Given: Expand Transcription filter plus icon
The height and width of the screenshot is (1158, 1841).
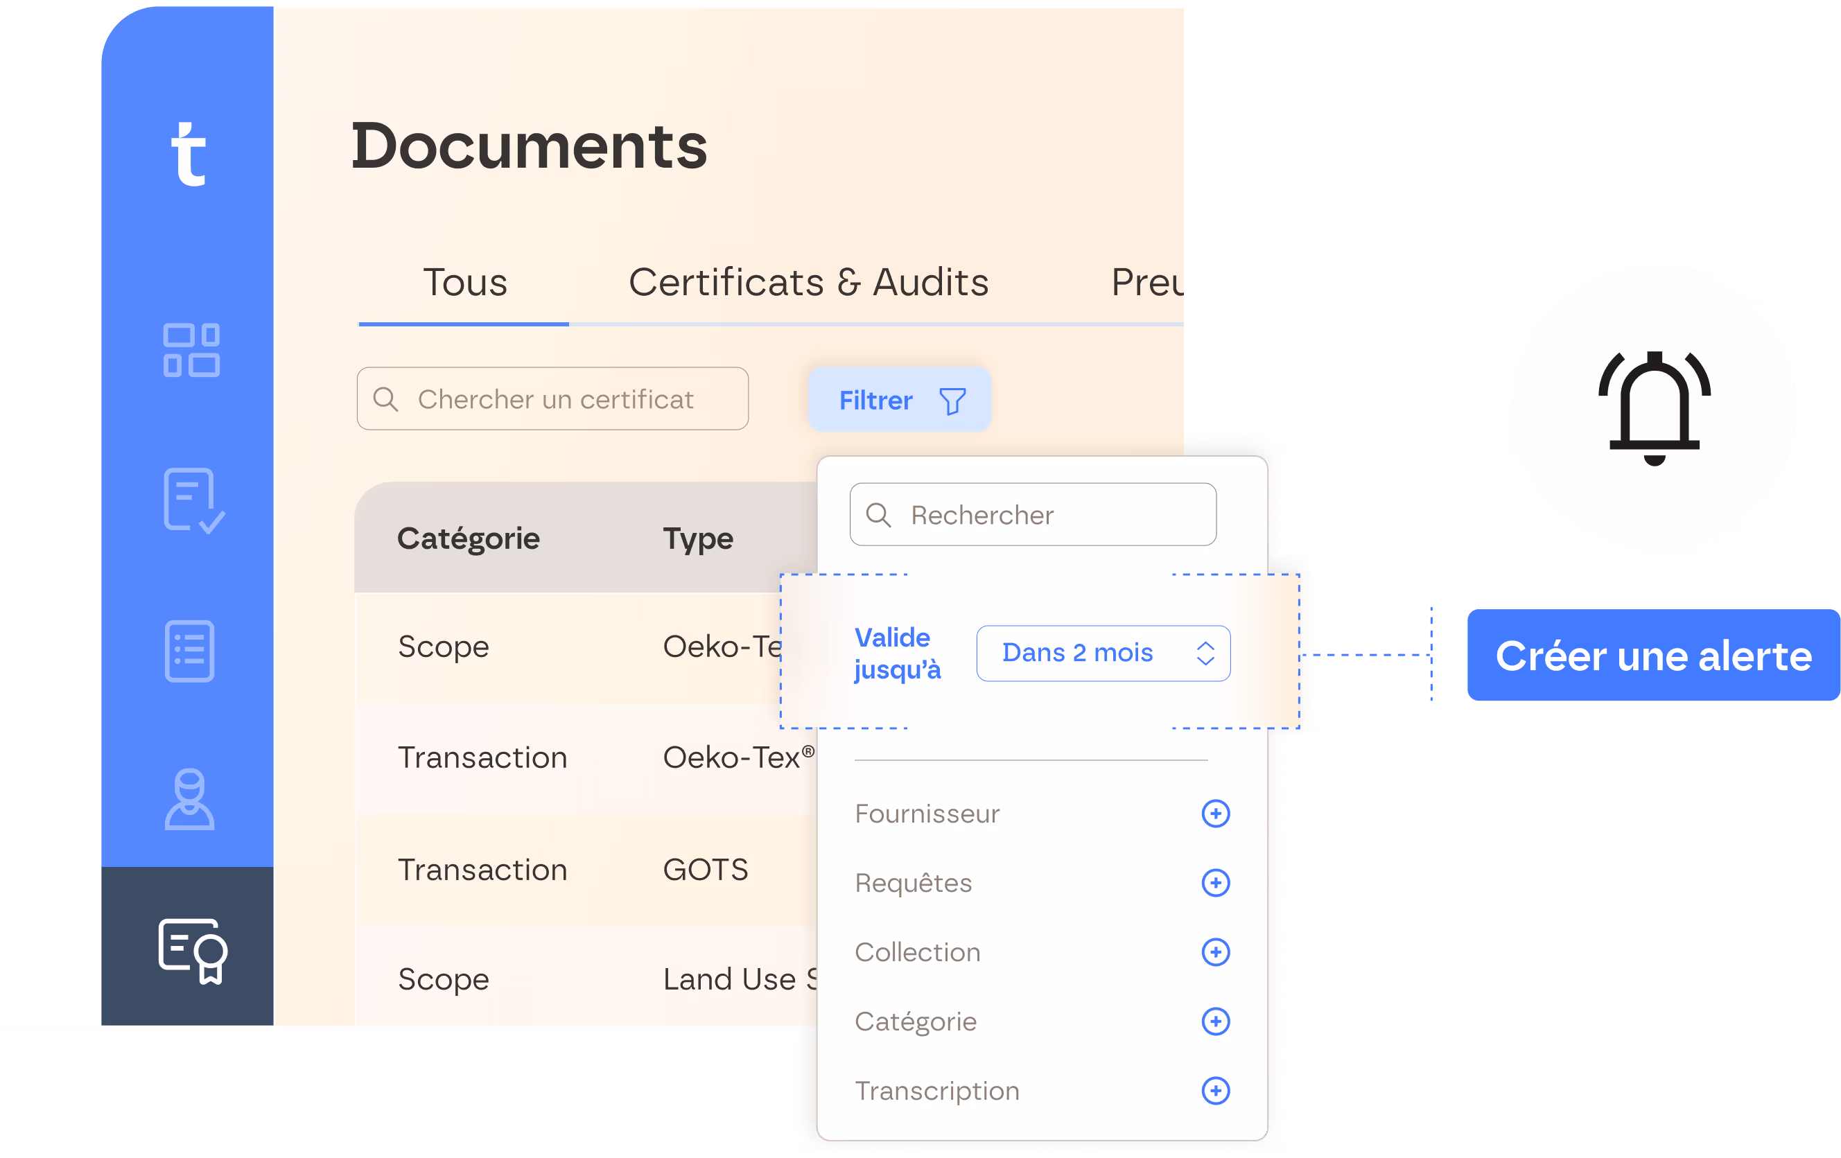Looking at the screenshot, I should click(x=1215, y=1091).
